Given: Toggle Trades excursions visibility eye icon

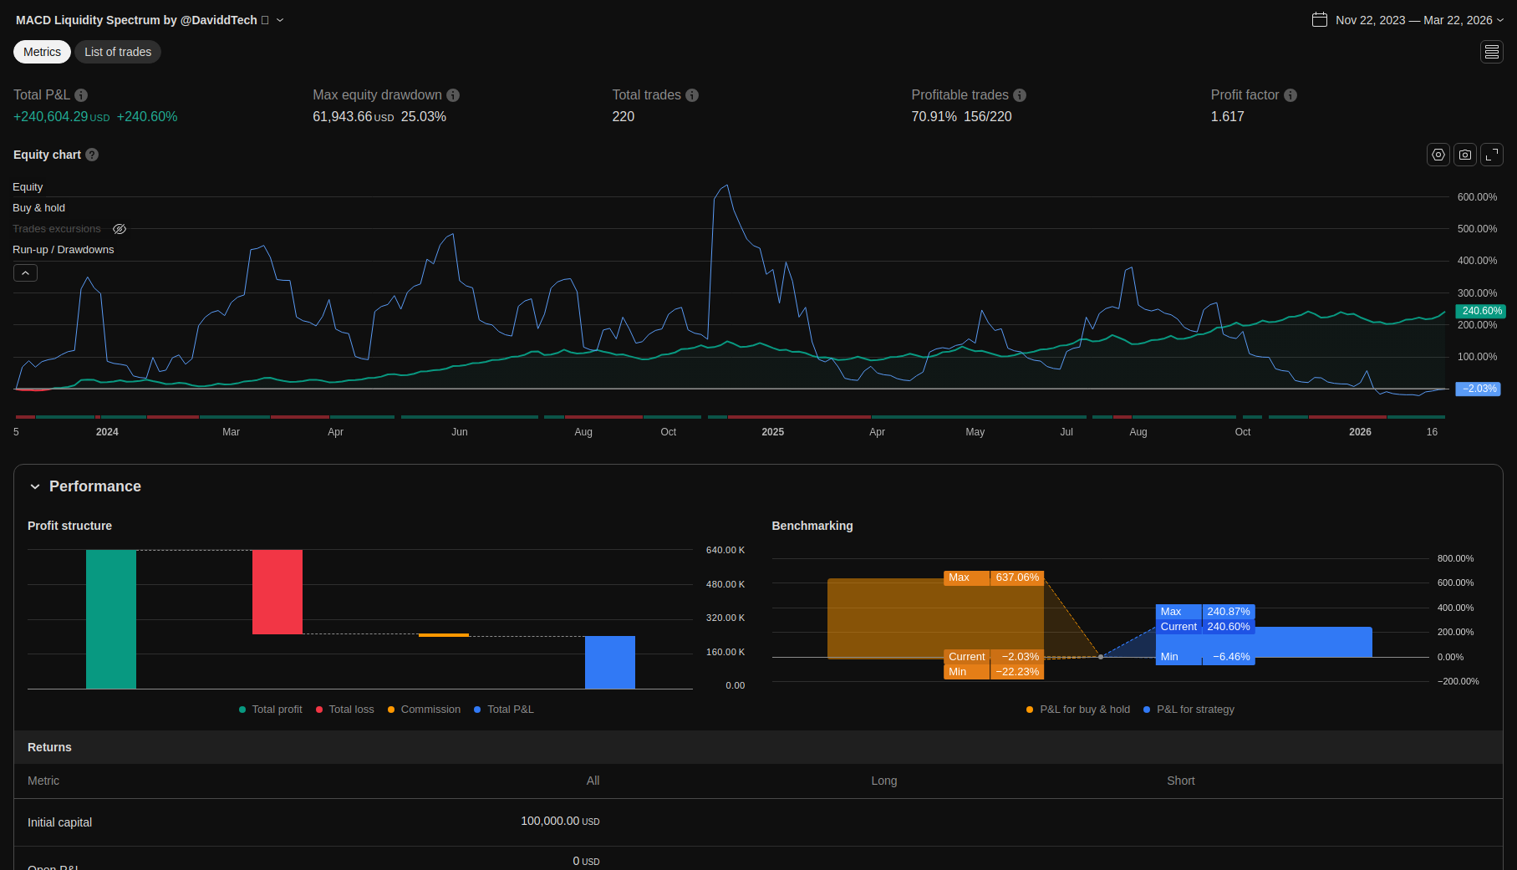Looking at the screenshot, I should point(120,229).
